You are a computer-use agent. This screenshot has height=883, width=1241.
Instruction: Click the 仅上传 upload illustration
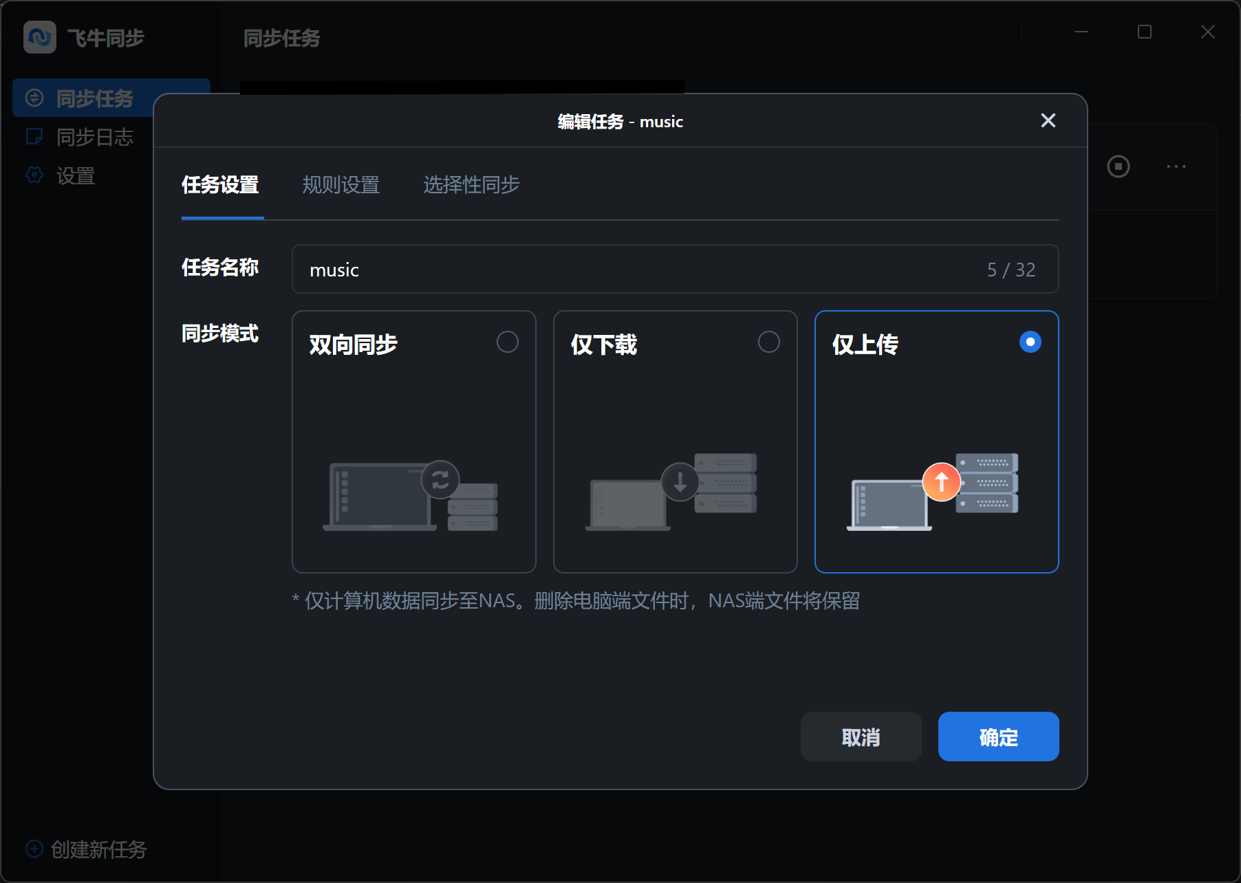pos(933,492)
